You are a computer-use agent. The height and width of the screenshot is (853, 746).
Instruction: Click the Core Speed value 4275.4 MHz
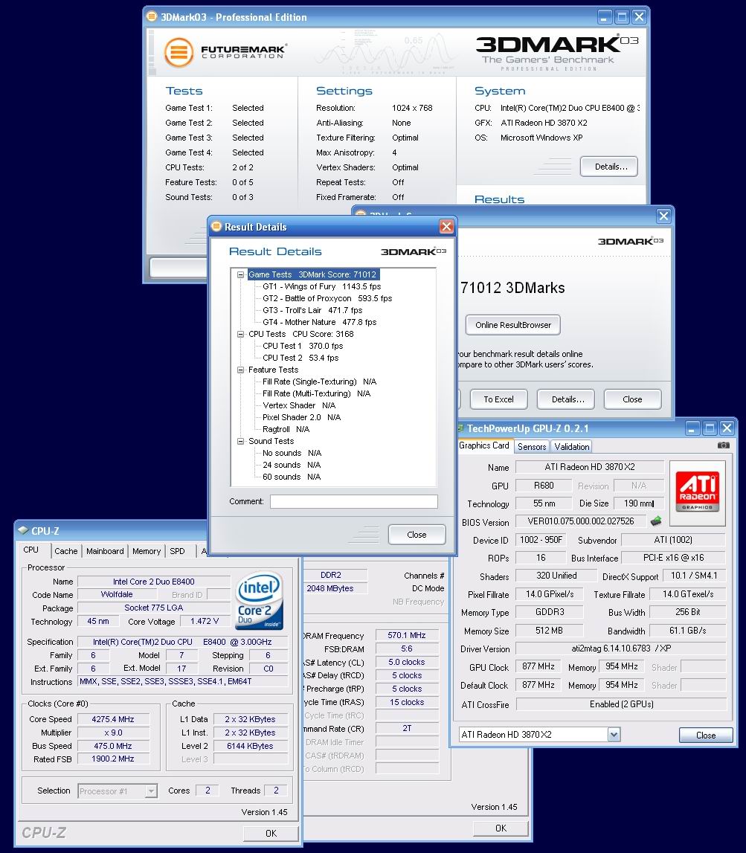click(x=113, y=719)
